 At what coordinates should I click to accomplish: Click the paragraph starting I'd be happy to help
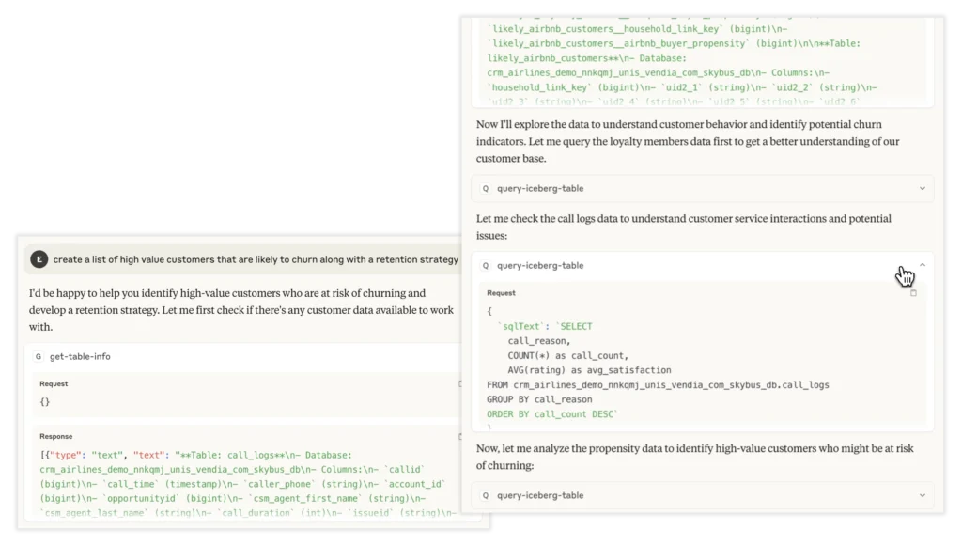pos(241,310)
